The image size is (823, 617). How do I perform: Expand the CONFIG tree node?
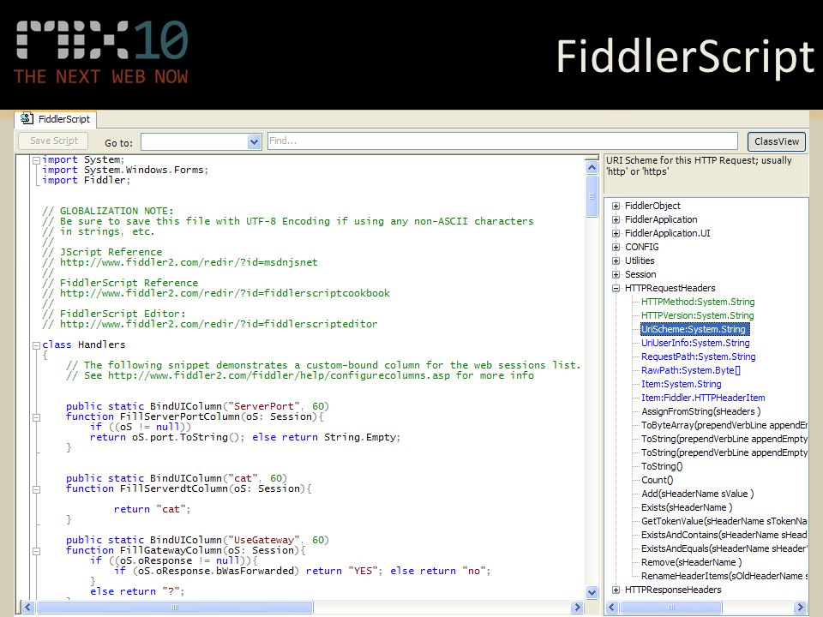616,247
